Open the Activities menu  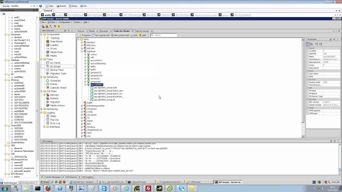(x=52, y=22)
